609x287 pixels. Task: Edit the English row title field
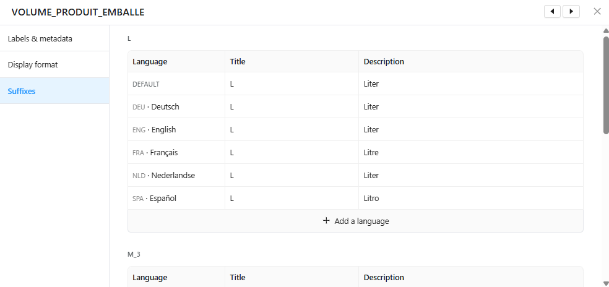(292, 130)
